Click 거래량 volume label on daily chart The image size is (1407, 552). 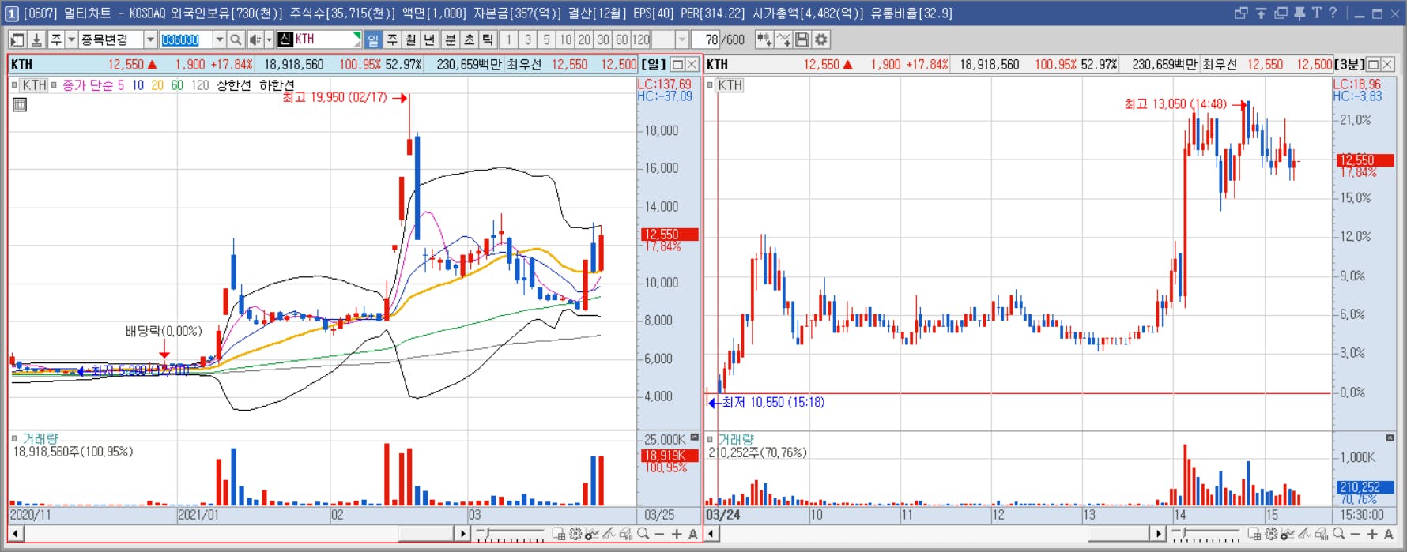[40, 438]
